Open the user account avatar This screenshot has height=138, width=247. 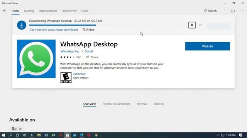point(224,11)
